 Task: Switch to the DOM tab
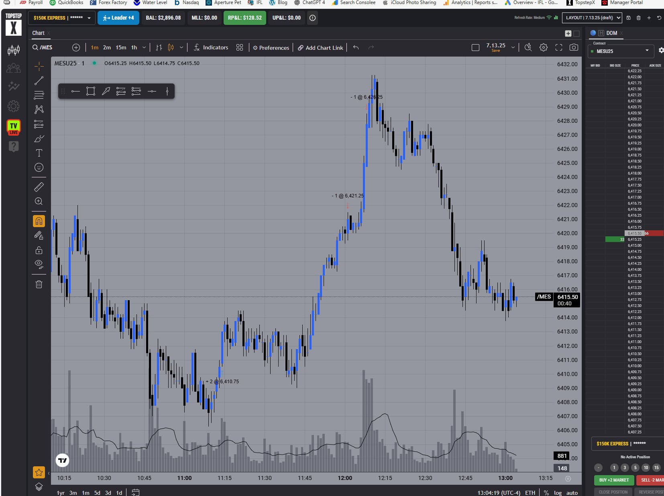(x=611, y=33)
